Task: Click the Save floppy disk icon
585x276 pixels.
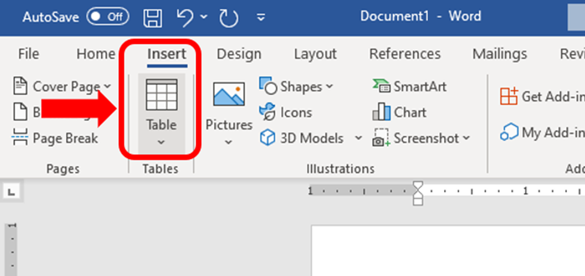Action: tap(152, 18)
